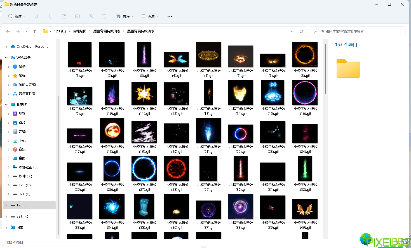
Task: Click first 黑色背景特效动态 breadcrumb segment
Action: [107, 31]
